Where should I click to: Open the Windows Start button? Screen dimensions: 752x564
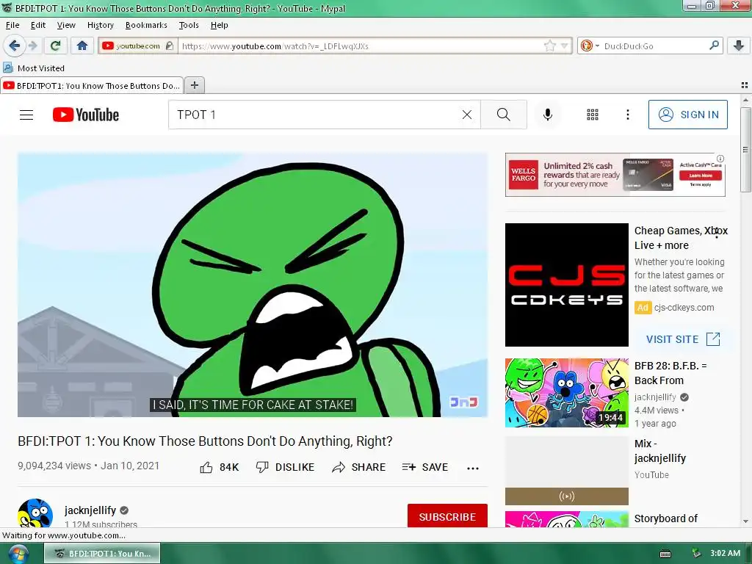coord(17,554)
